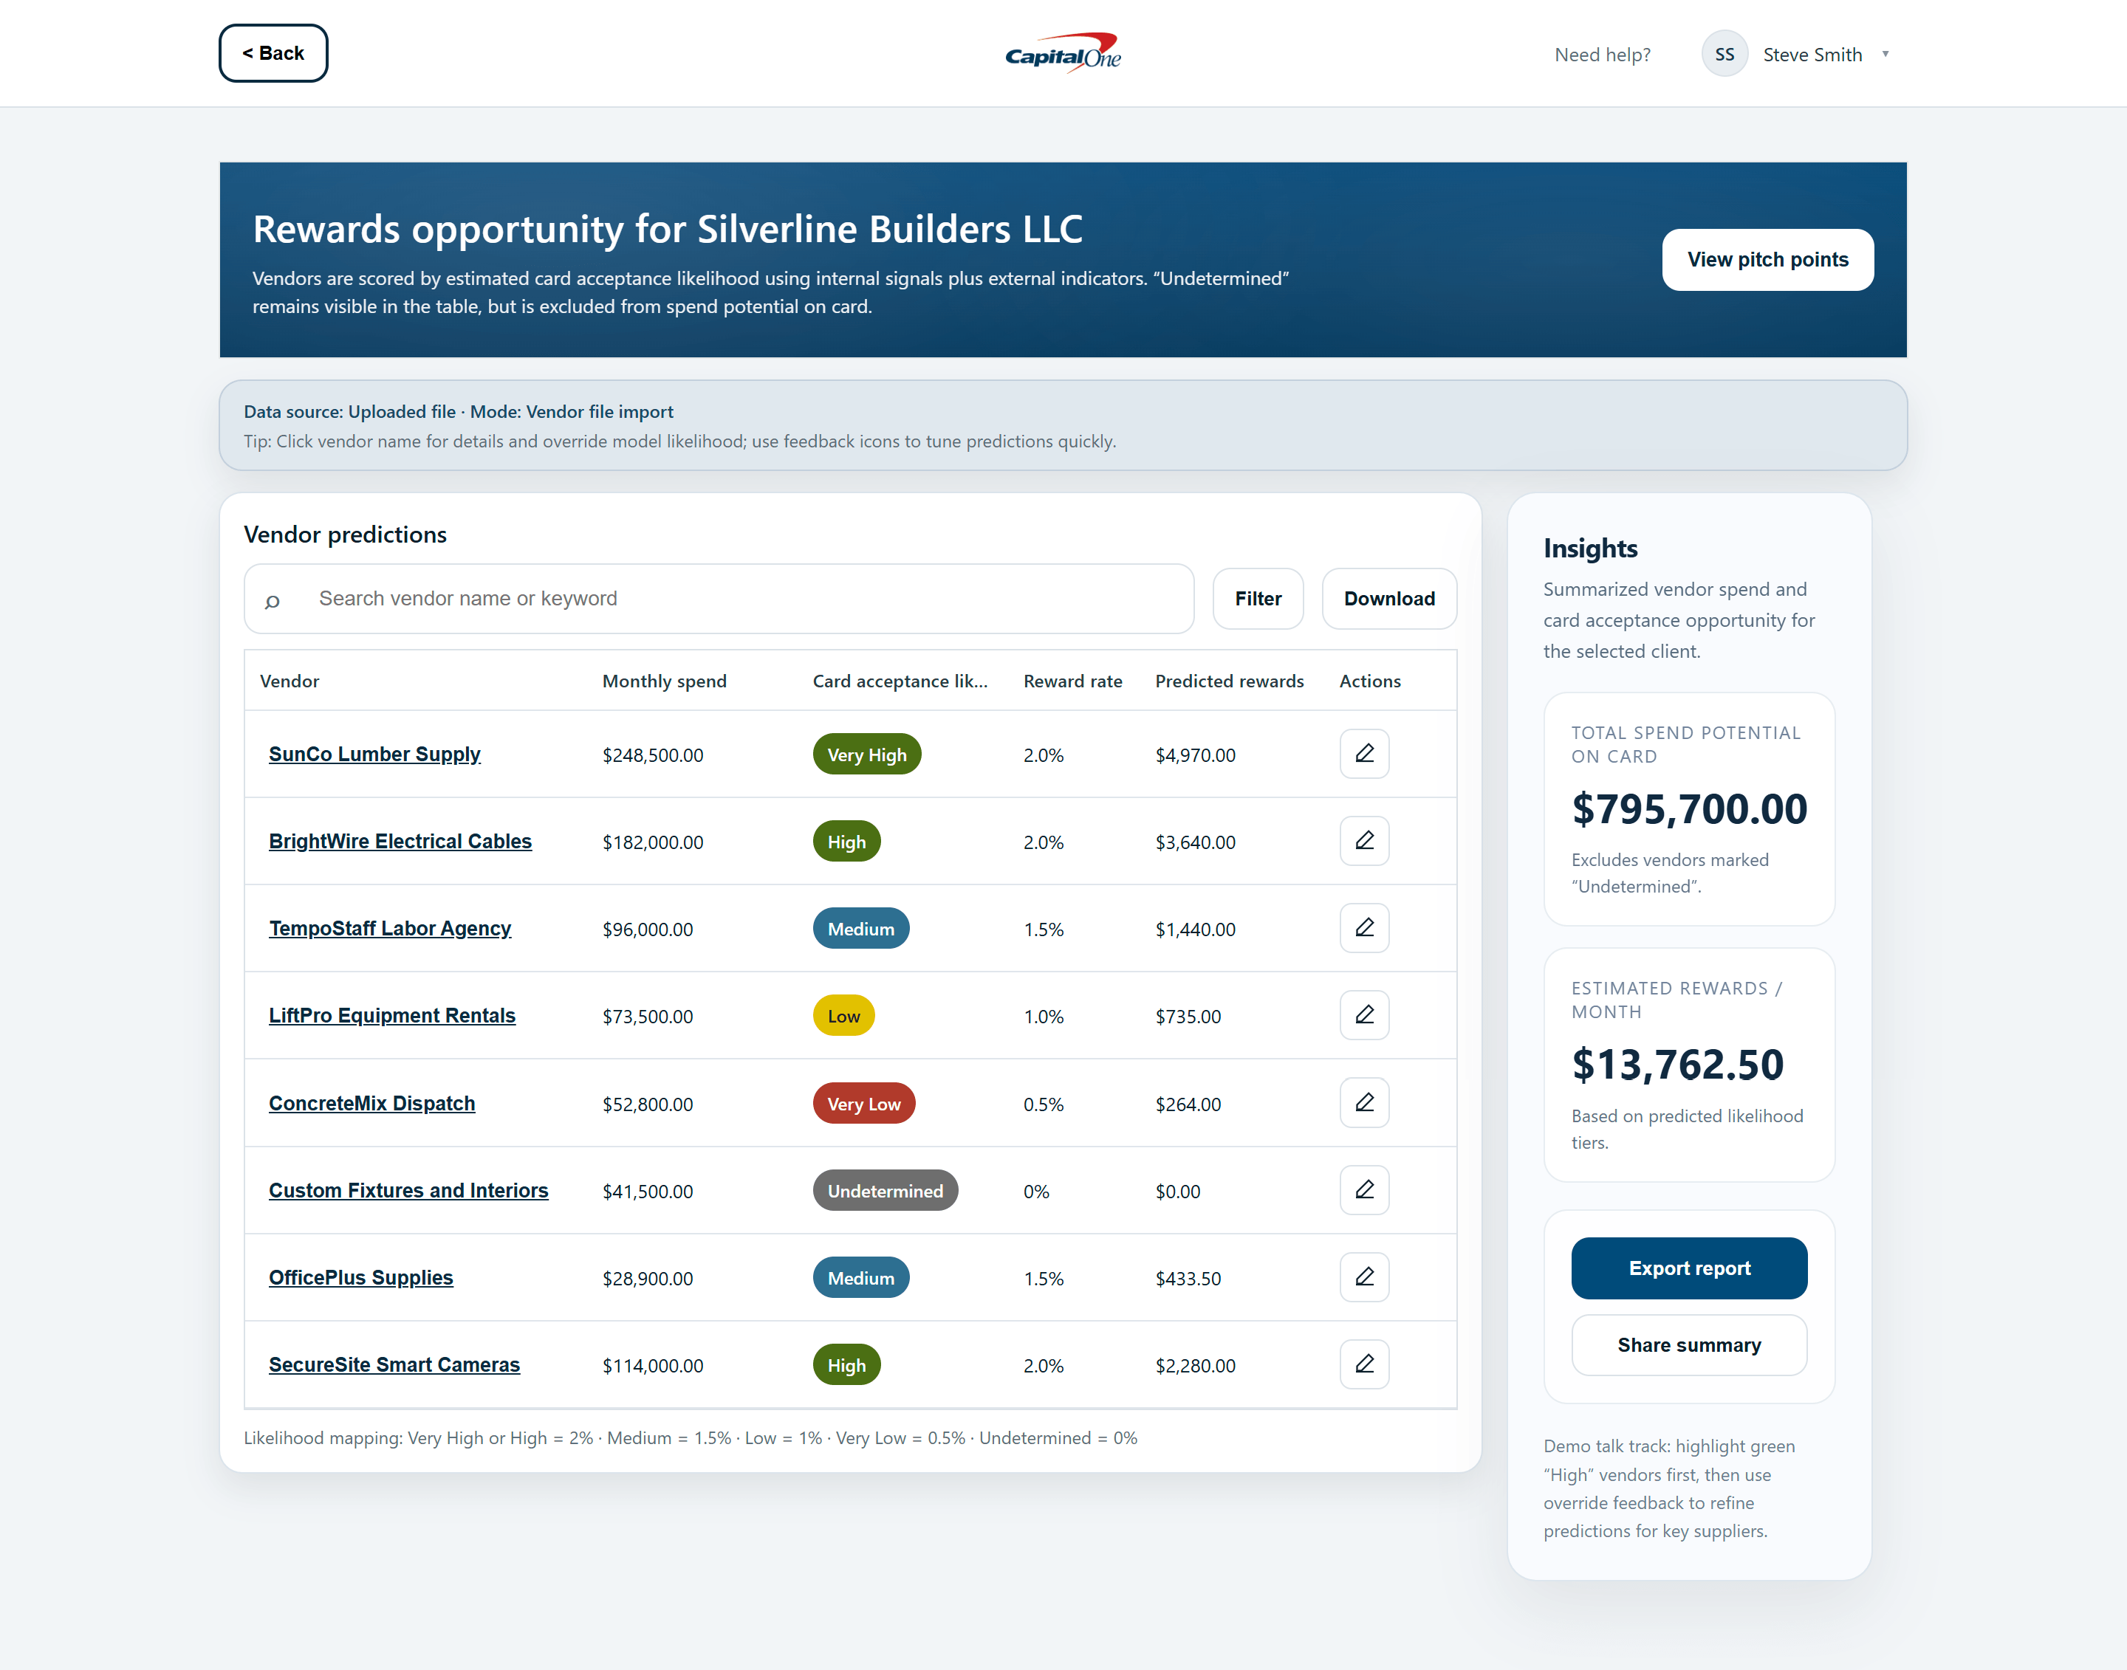2127x1670 pixels.
Task: Click the $4,970.00 predicted rewards cell
Action: (1195, 755)
